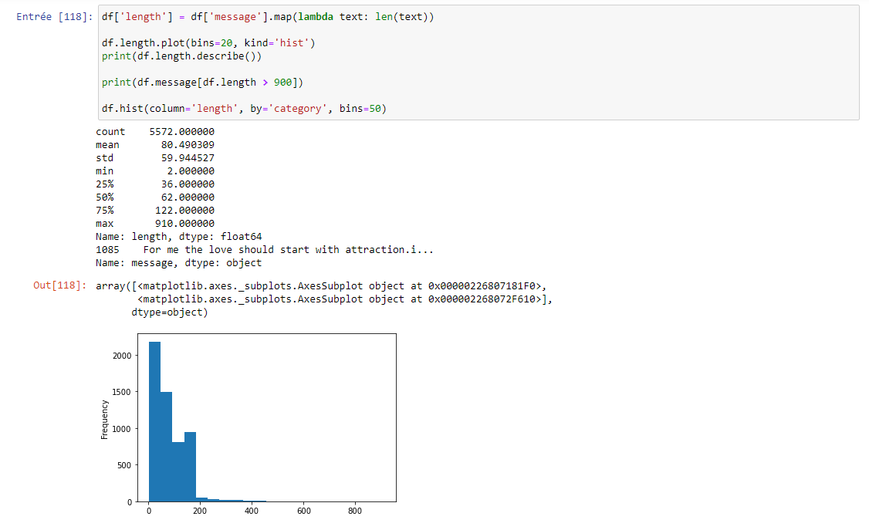Screen dimensions: 869x530
Task: Click the 'Out[118]' output prompt
Action: click(60, 286)
